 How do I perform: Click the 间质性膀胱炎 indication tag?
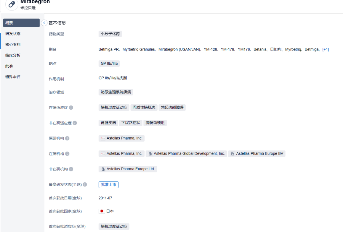click(x=144, y=108)
